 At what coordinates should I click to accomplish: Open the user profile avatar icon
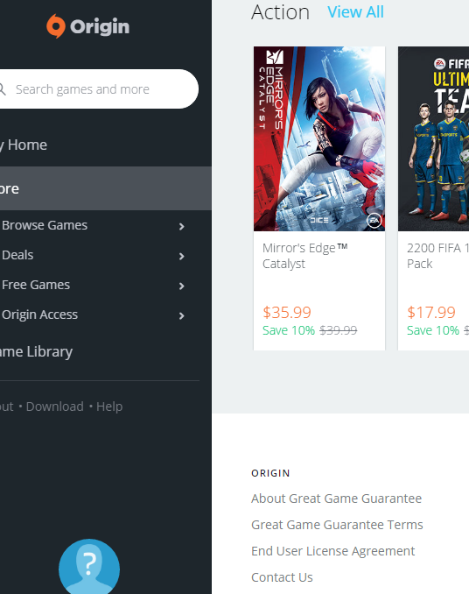click(89, 566)
